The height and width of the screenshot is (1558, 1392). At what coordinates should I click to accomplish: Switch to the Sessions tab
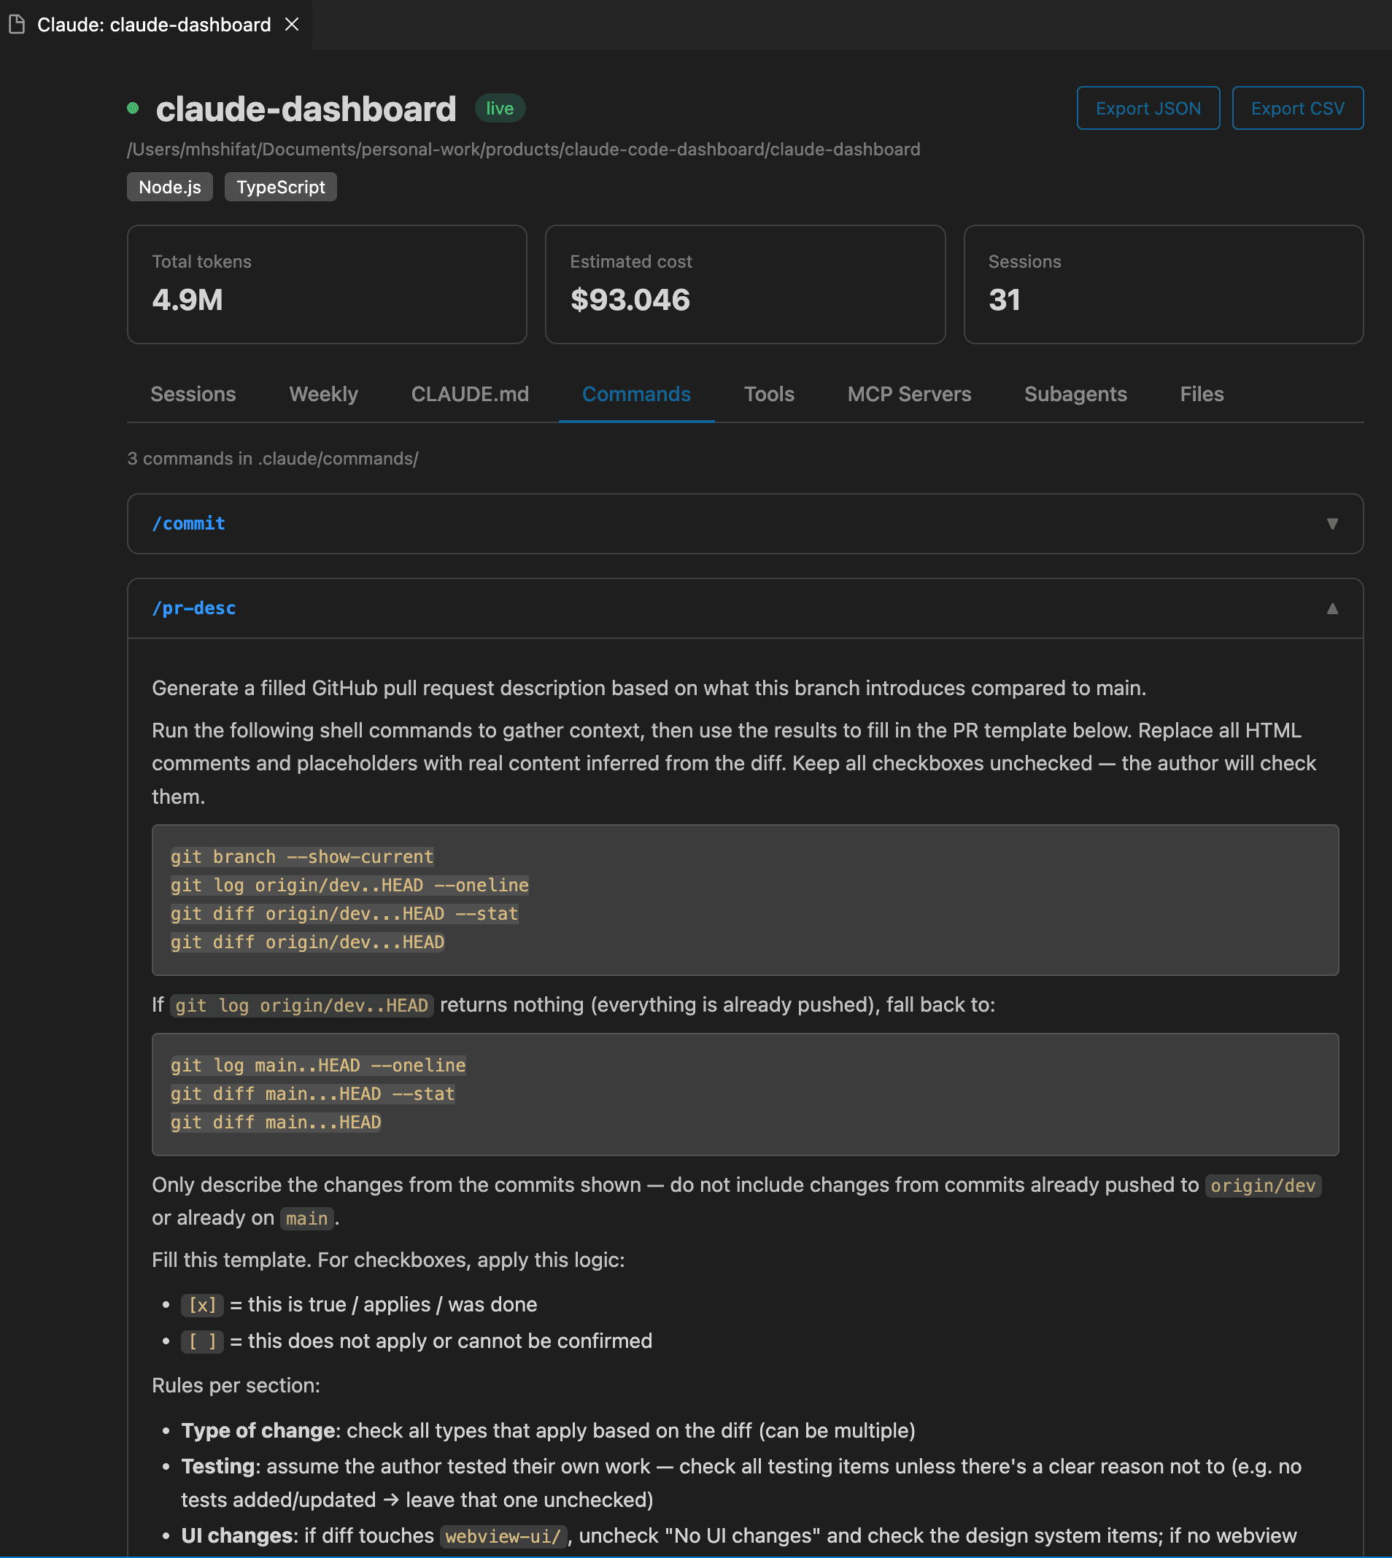pyautogui.click(x=193, y=395)
